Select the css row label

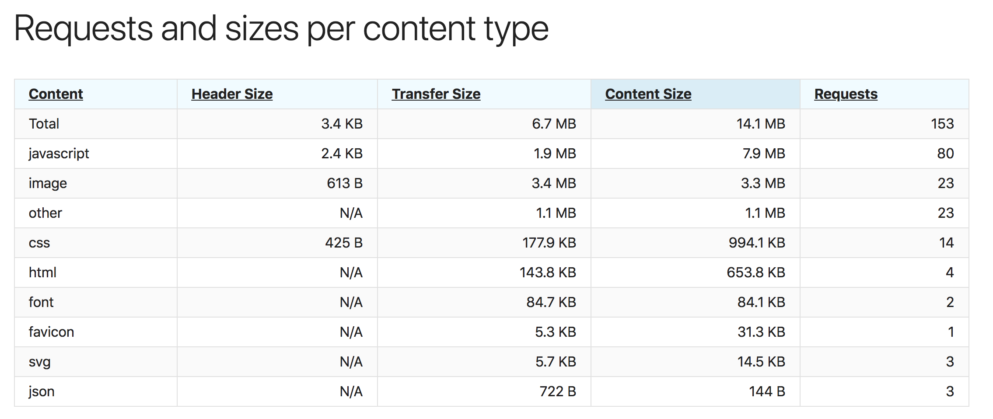pyautogui.click(x=39, y=243)
